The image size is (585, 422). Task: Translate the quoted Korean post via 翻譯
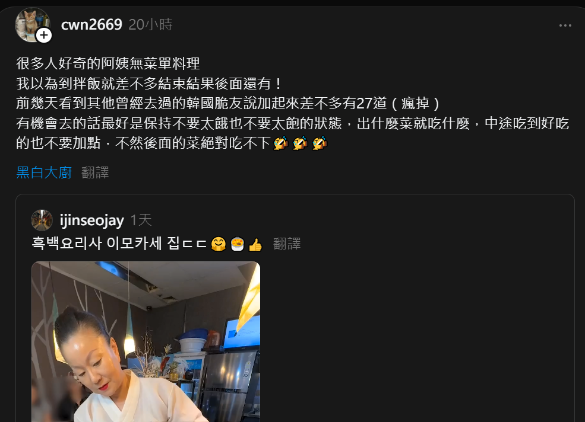click(287, 244)
